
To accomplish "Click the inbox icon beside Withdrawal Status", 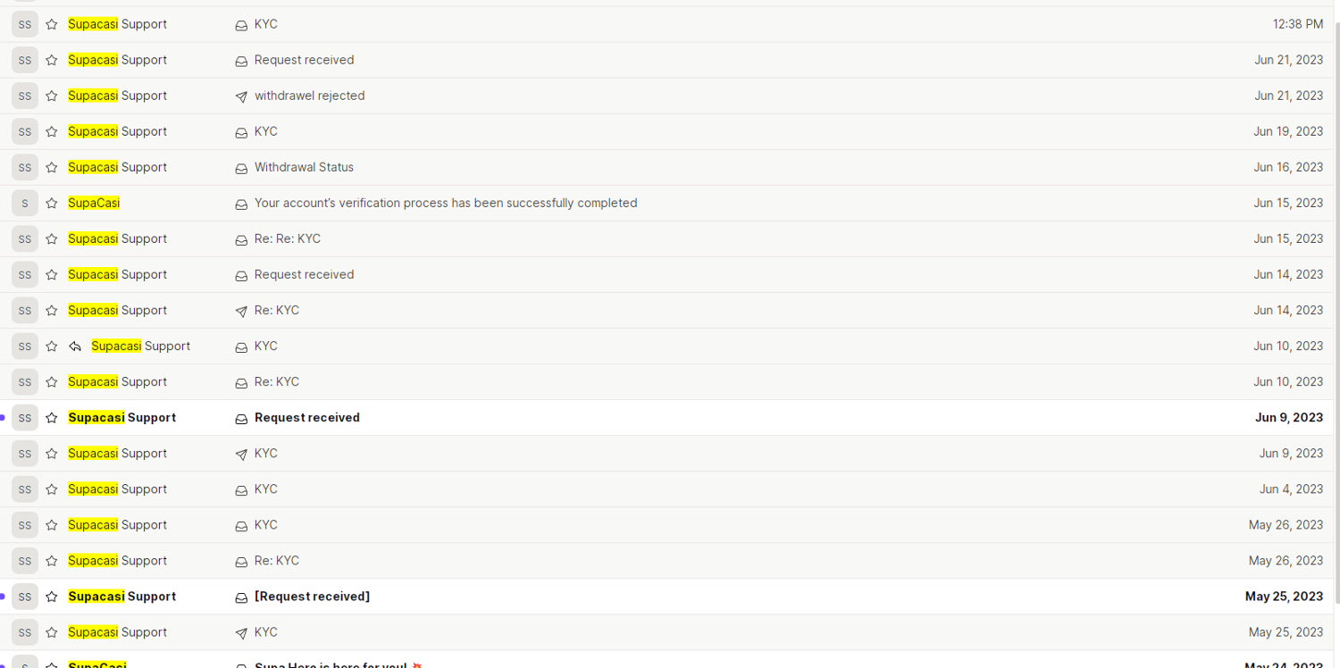I will [241, 168].
